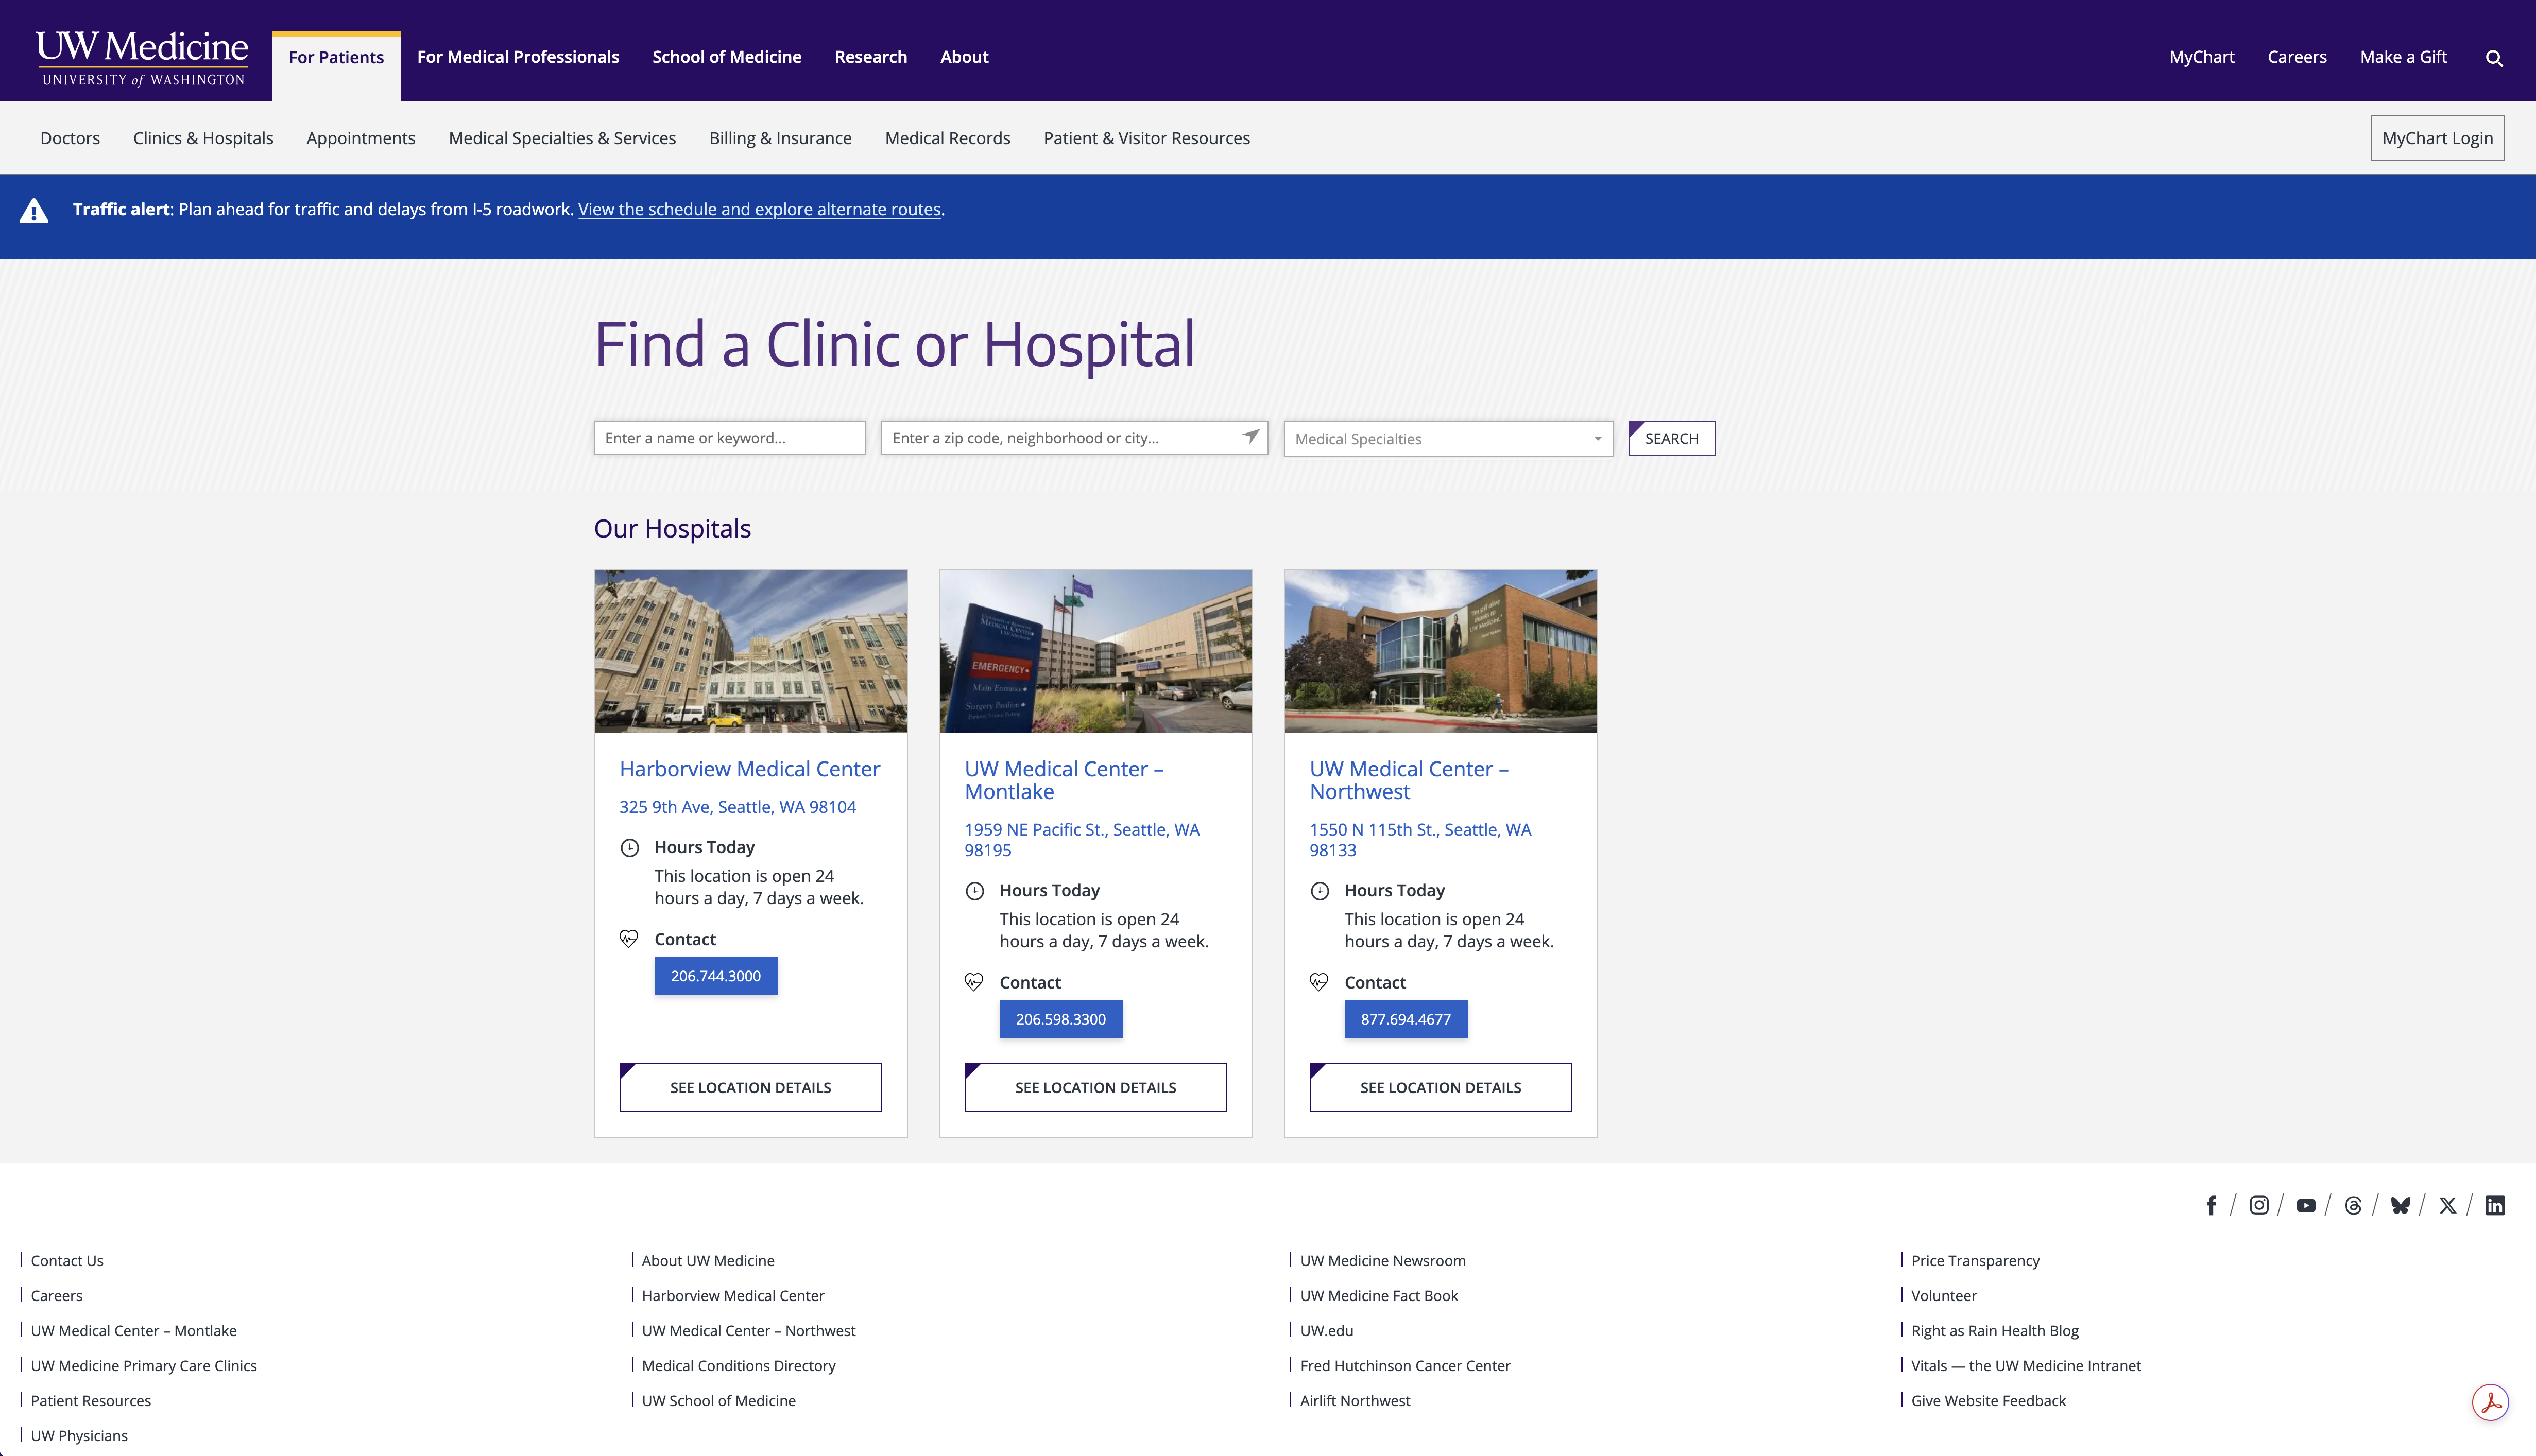Screen dimensions: 2536x1456
Task: Open Contact Us footer link
Action: (67, 1261)
